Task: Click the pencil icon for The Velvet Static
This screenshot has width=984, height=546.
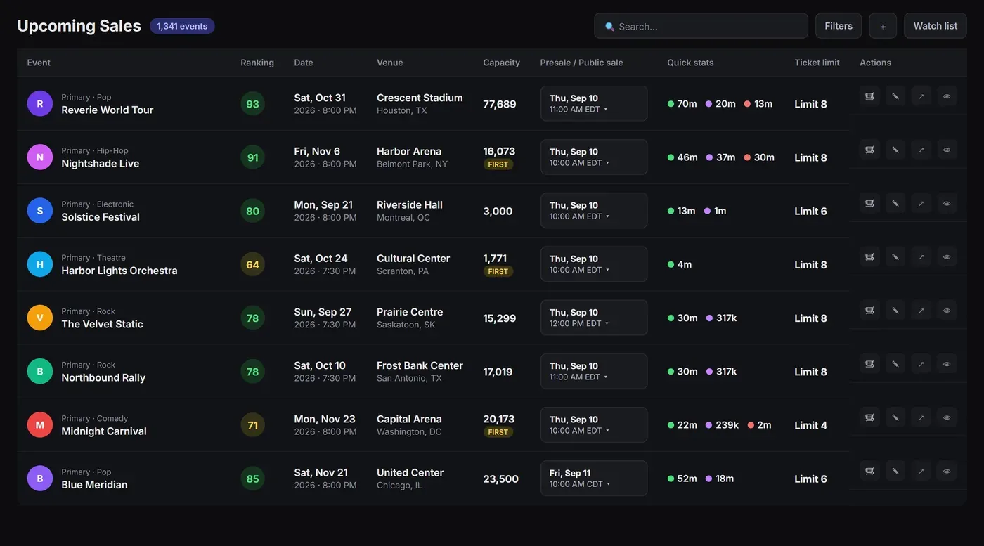Action: point(895,310)
